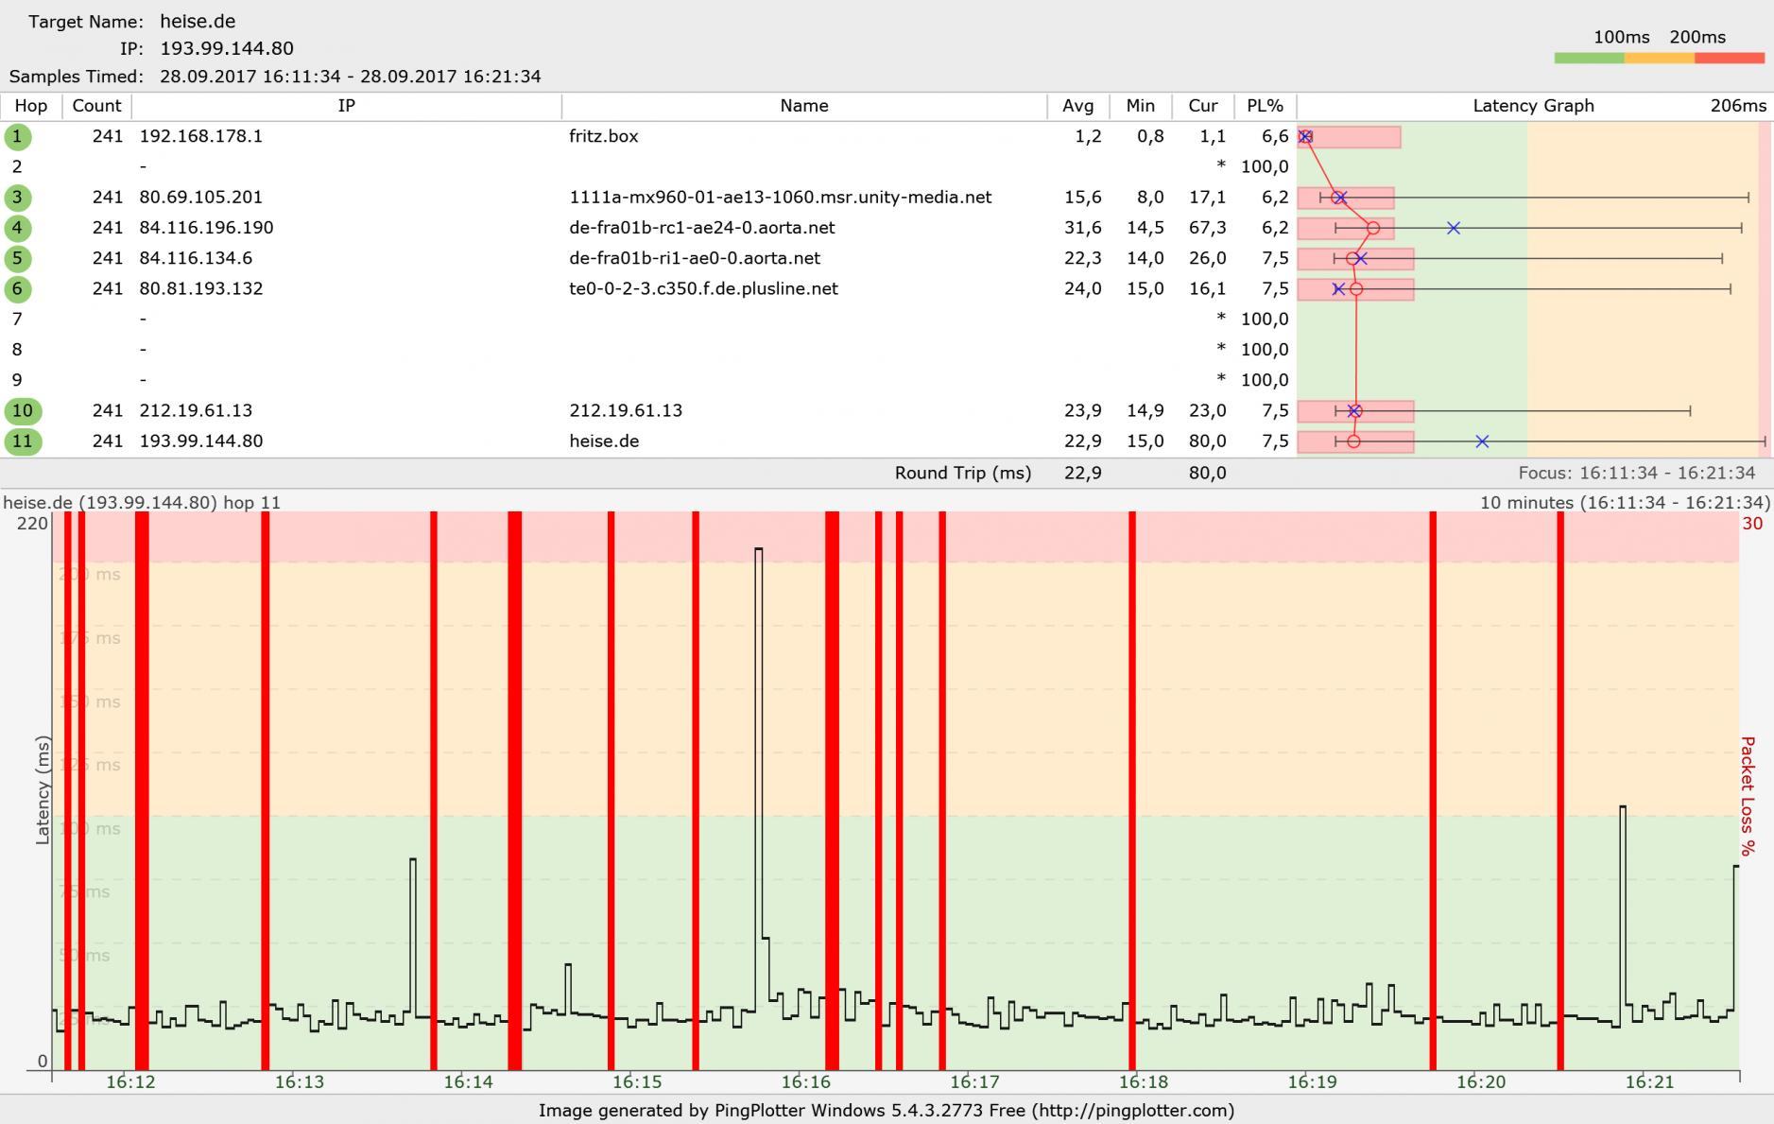Click hop 1 packet loss 6,6
Image resolution: width=1774 pixels, height=1124 pixels.
[1275, 136]
